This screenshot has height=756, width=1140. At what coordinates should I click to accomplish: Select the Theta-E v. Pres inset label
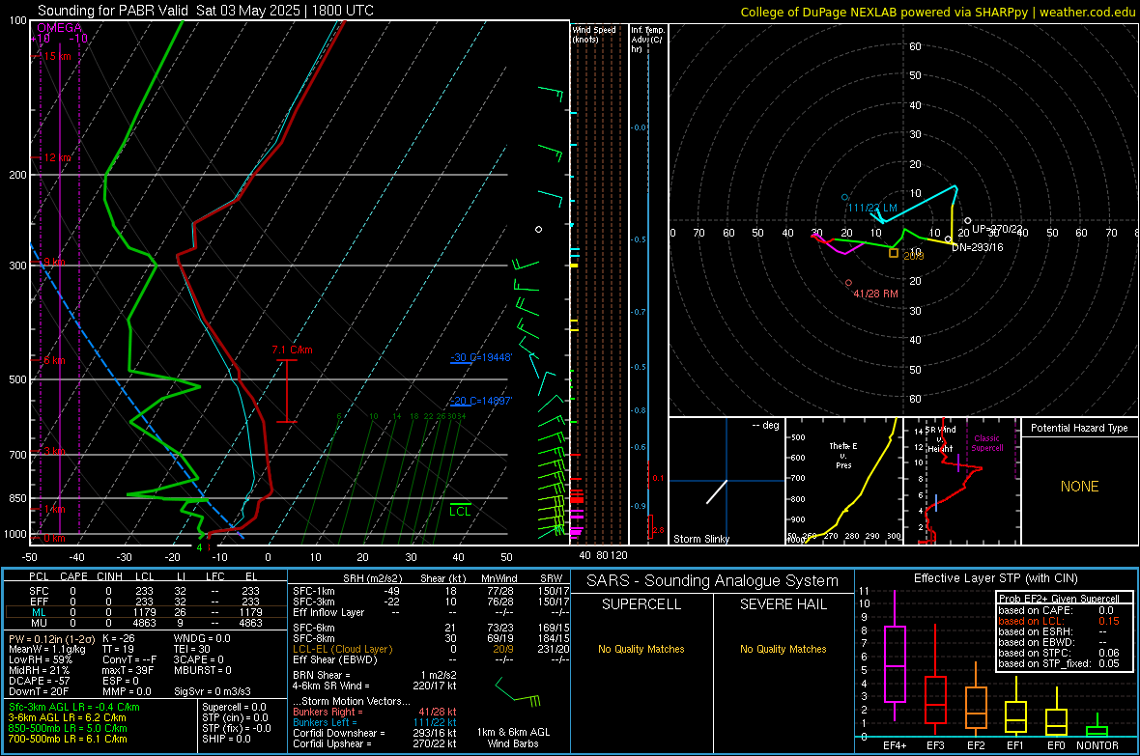[843, 455]
